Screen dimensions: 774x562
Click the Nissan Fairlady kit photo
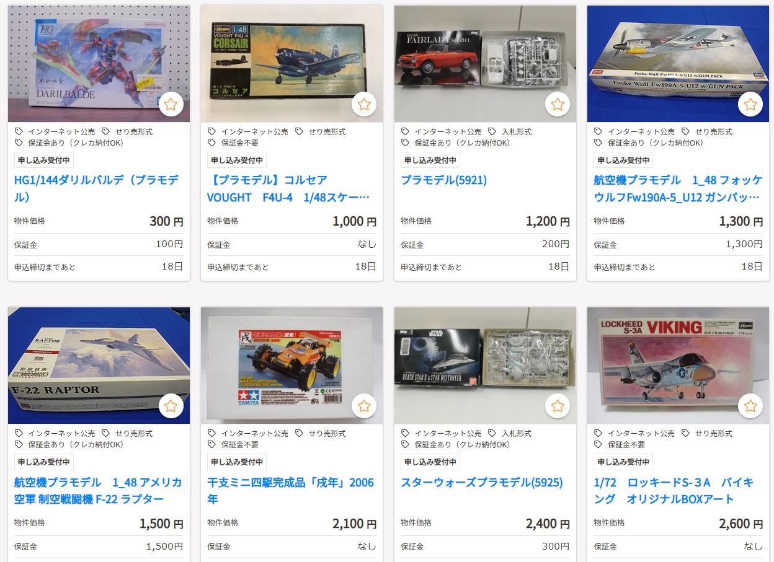pyautogui.click(x=485, y=64)
